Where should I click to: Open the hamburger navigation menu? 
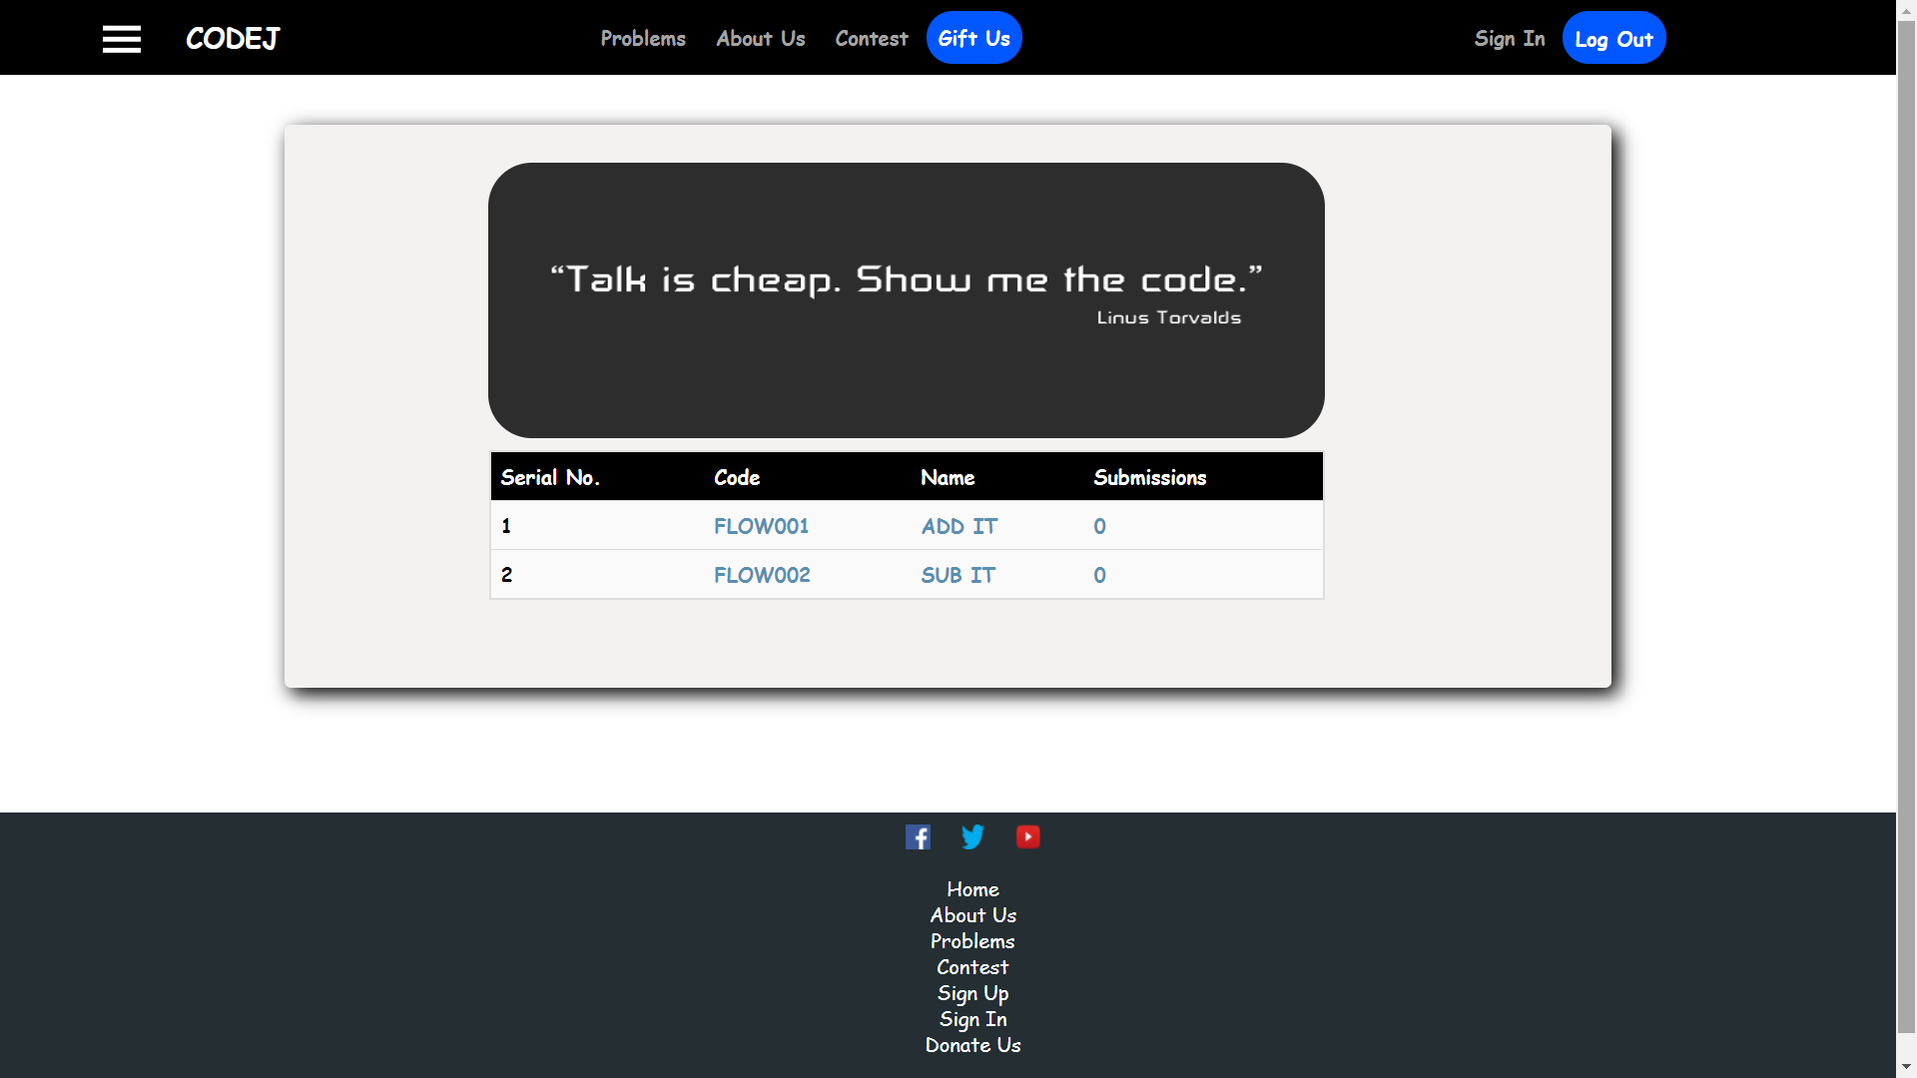point(122,38)
